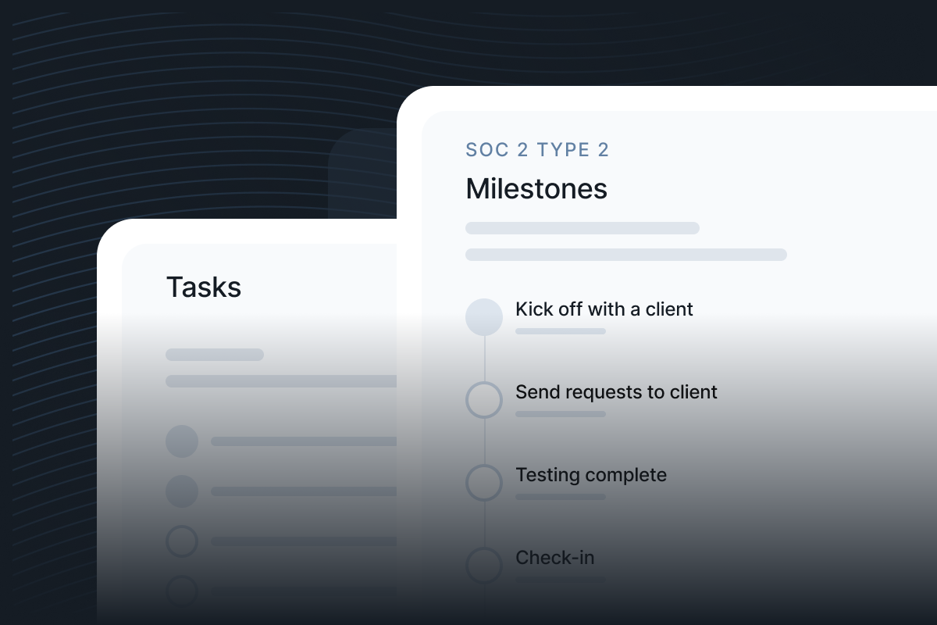Click the bar beside the first filled task circle

304,441
